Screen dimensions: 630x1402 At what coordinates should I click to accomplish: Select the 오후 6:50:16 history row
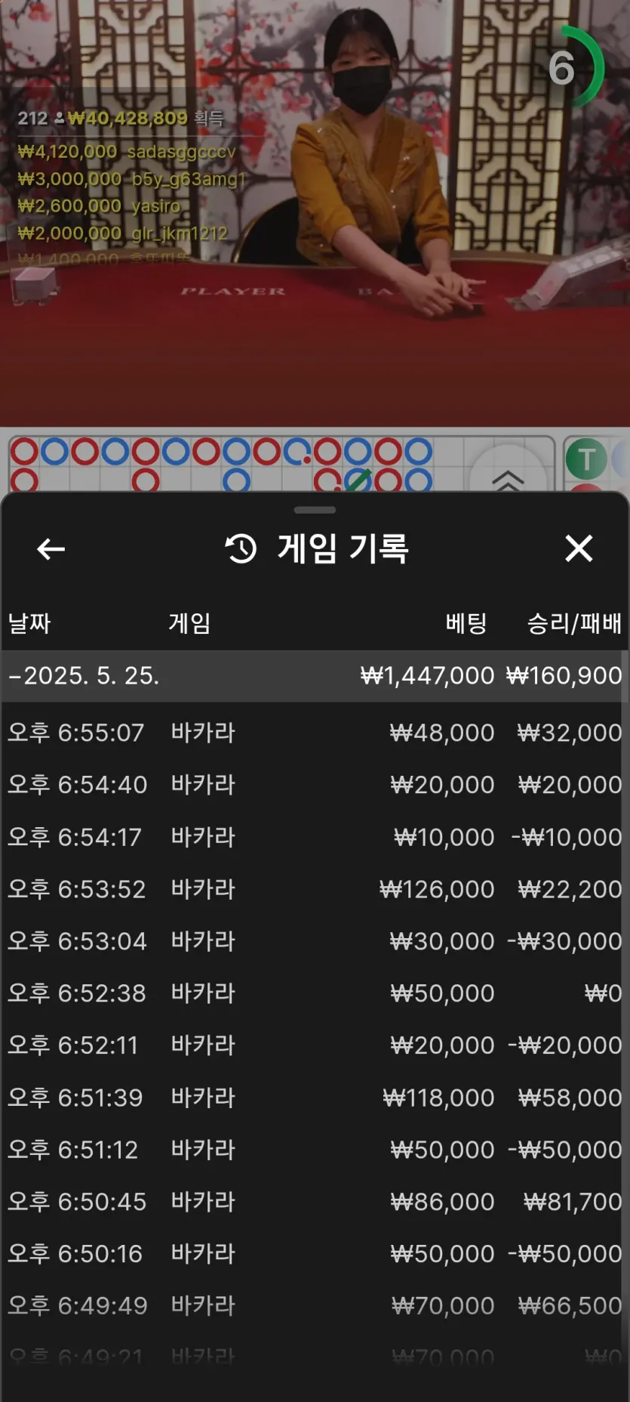coord(315,1254)
